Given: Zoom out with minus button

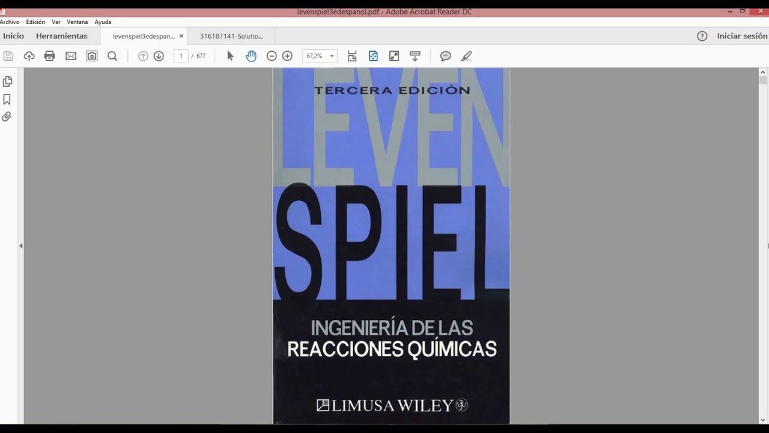Looking at the screenshot, I should [272, 56].
